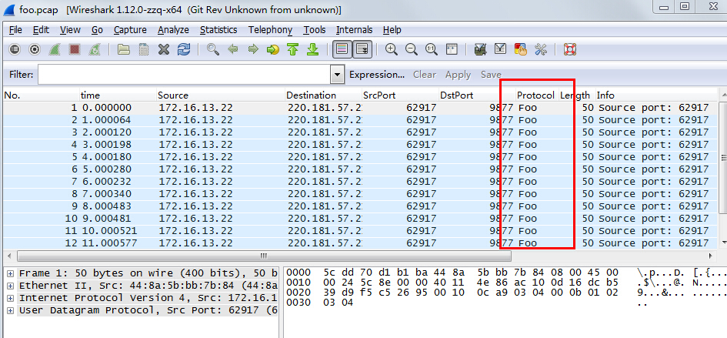Click into the display Filter input field
The height and width of the screenshot is (338, 727).
pos(185,74)
